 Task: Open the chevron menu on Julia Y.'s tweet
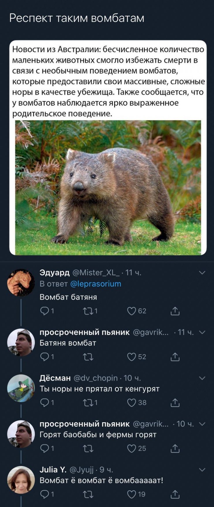point(202,470)
